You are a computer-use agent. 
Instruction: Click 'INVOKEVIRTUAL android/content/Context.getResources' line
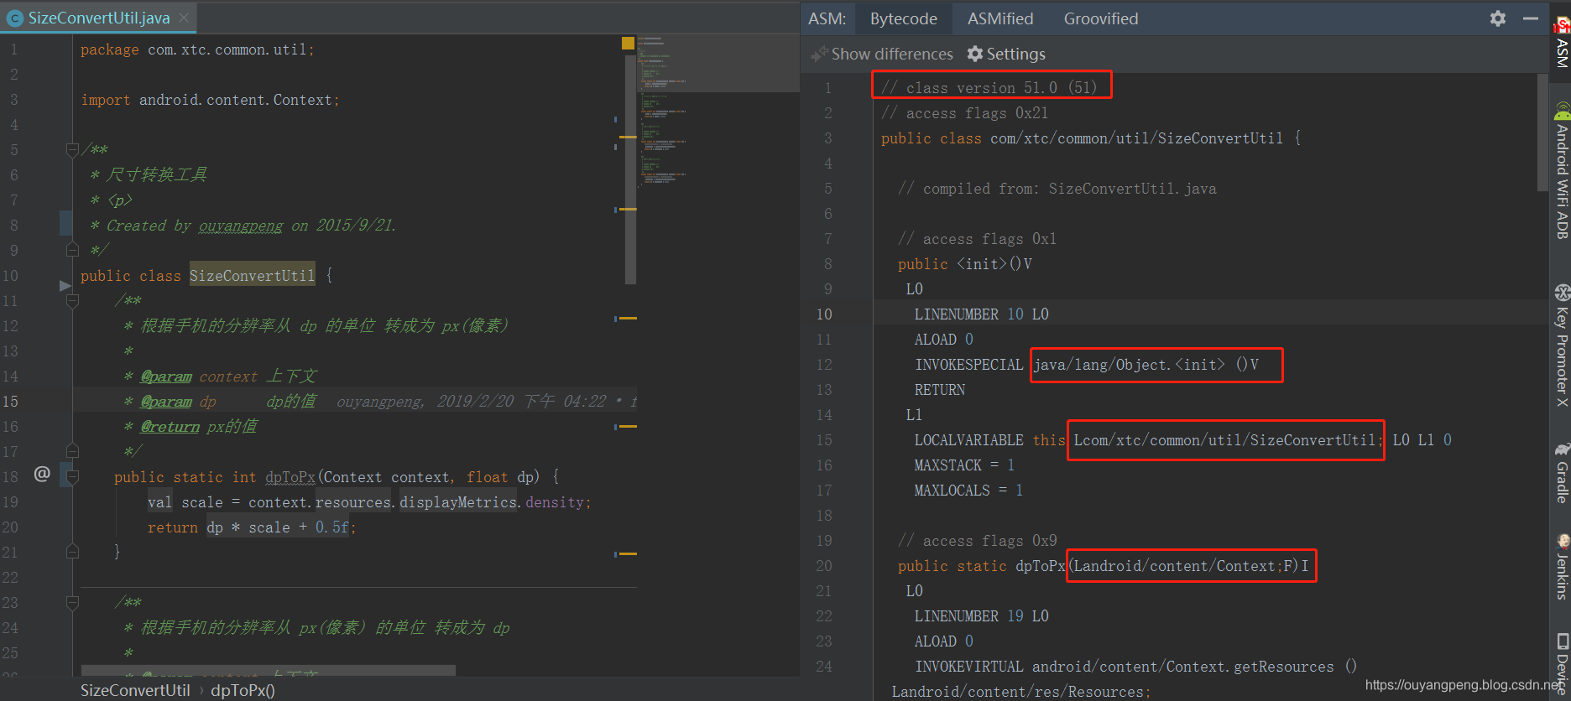[x=1135, y=666]
